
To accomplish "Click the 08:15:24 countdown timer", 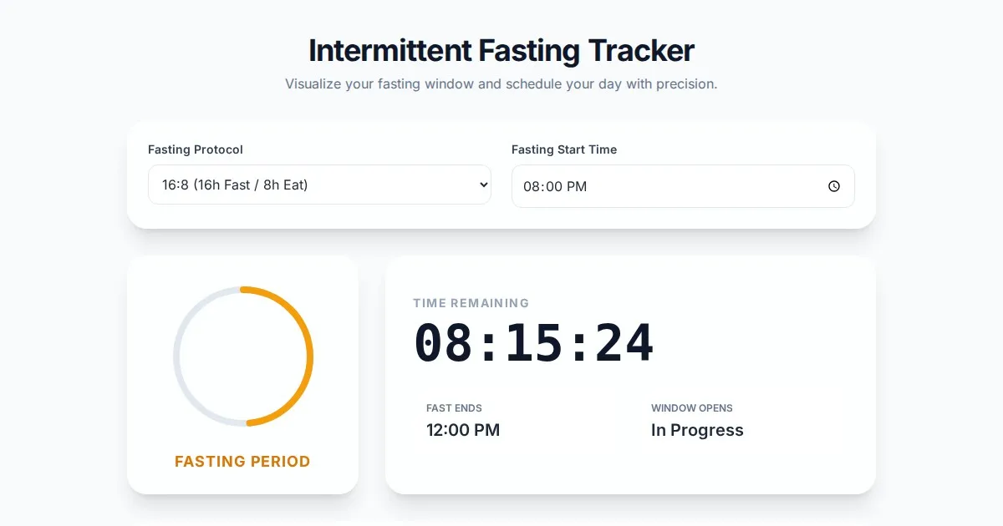I will point(534,343).
